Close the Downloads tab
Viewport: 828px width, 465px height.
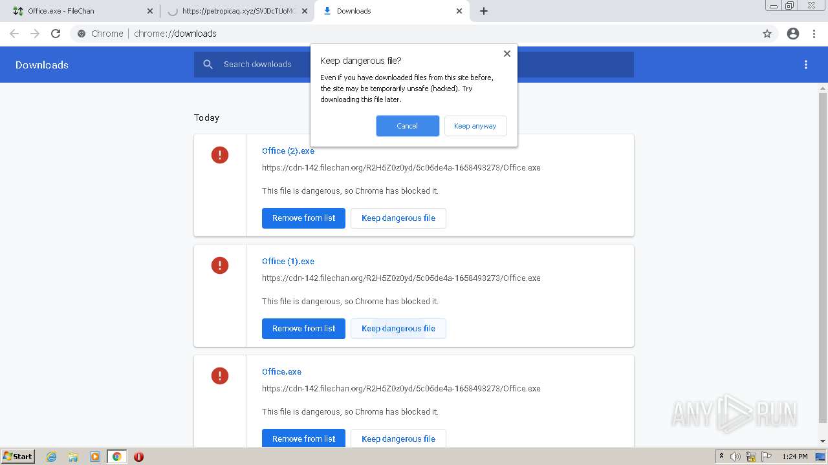click(x=459, y=11)
